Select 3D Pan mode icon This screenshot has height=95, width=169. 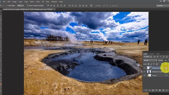click(110, 6)
